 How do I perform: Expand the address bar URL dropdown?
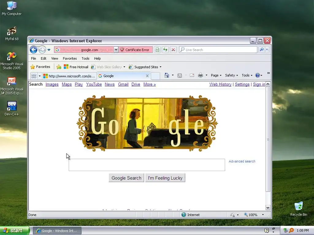click(116, 50)
